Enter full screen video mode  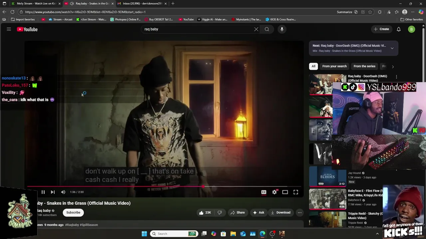[x=296, y=192]
